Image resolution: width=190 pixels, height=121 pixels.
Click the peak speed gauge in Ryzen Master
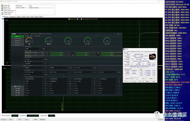(49, 41)
